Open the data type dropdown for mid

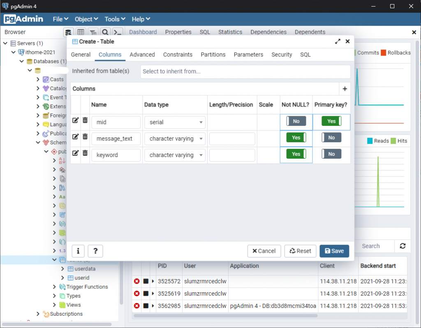(175, 122)
